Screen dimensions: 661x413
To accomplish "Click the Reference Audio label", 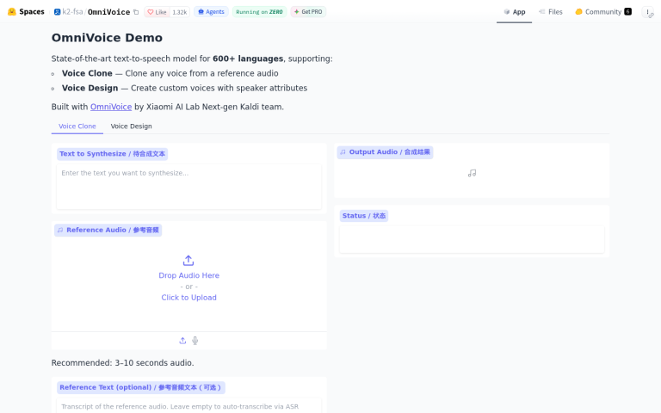I will [108, 230].
